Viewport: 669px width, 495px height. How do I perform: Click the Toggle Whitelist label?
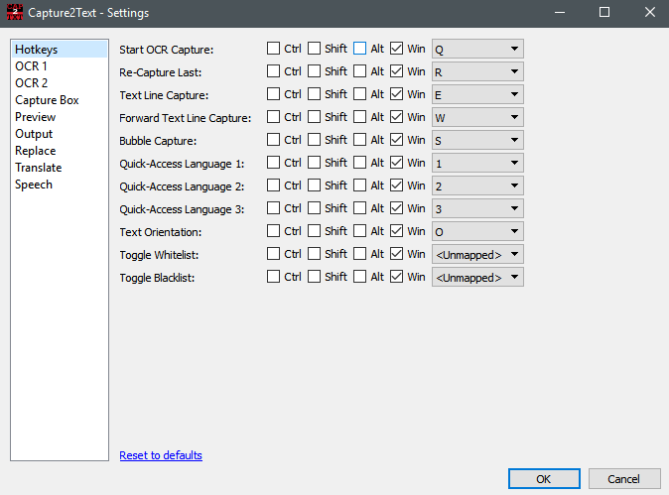pos(159,255)
